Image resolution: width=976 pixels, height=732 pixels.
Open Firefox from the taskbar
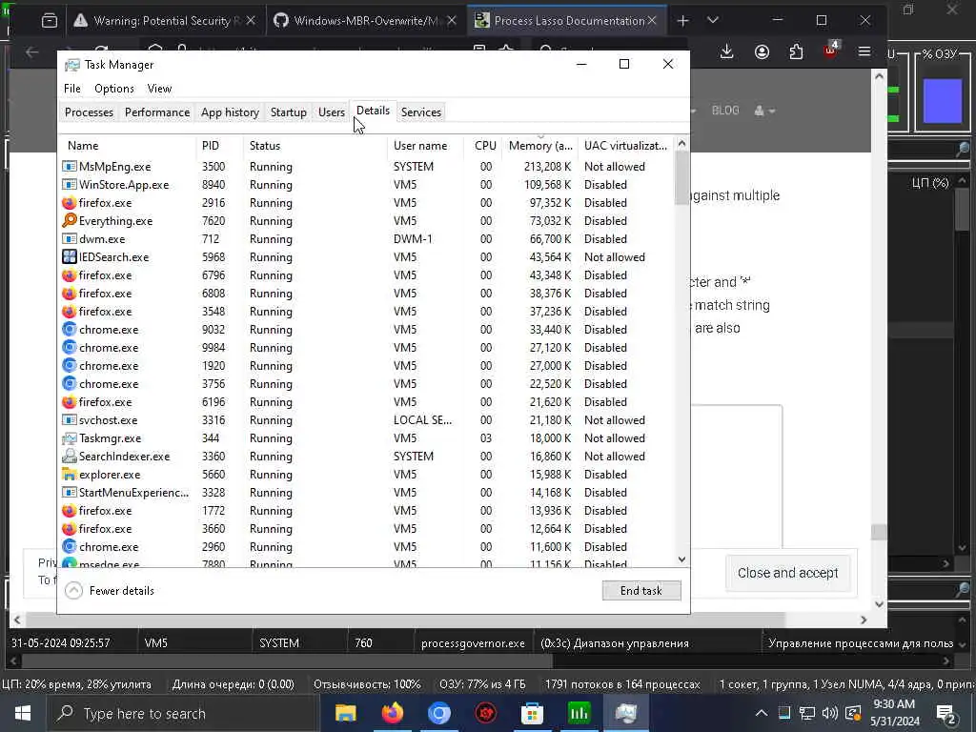click(392, 713)
